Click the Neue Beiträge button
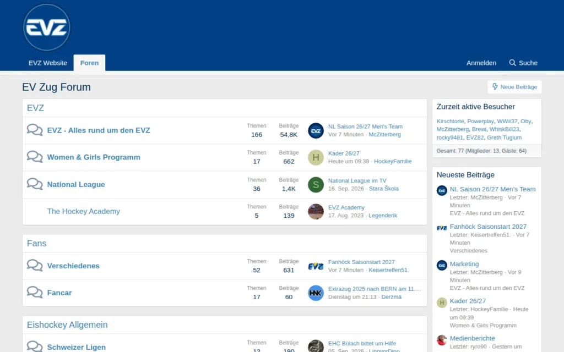The image size is (564, 352). 514,87
